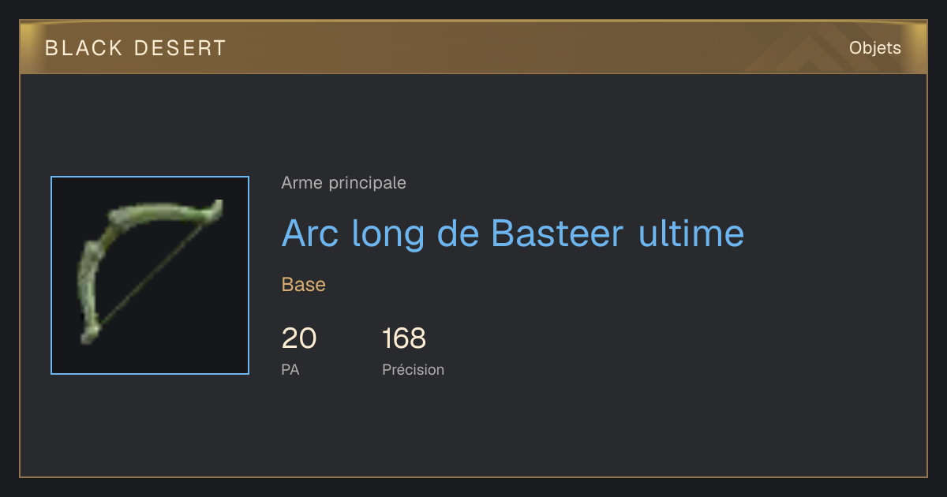This screenshot has height=497, width=947.
Task: Open the Objets section link
Action: pyautogui.click(x=874, y=48)
